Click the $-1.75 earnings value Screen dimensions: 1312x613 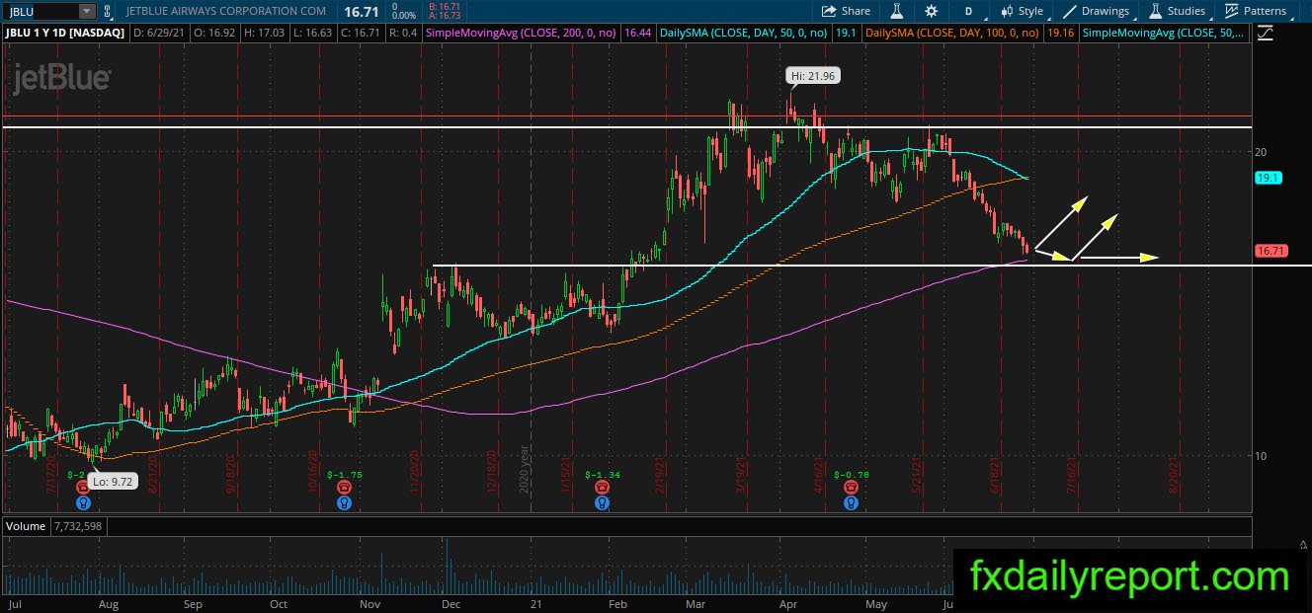point(346,475)
